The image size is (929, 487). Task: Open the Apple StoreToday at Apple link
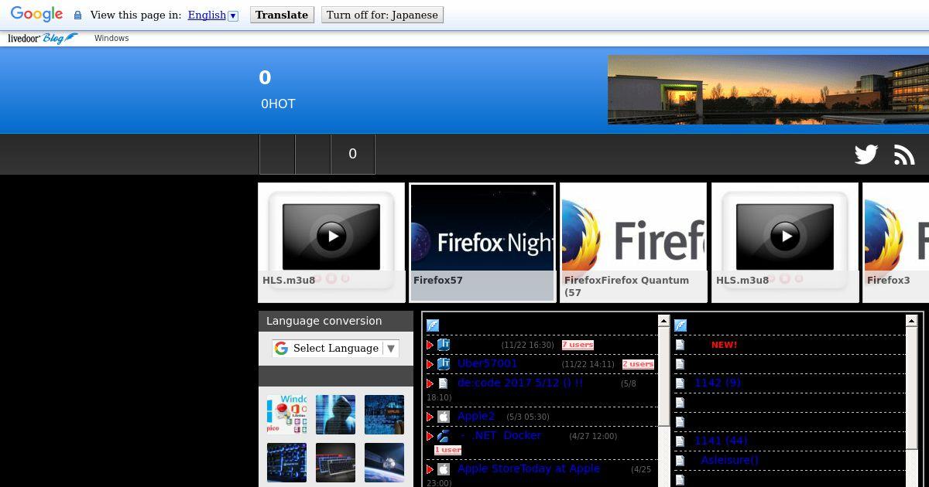[528, 468]
